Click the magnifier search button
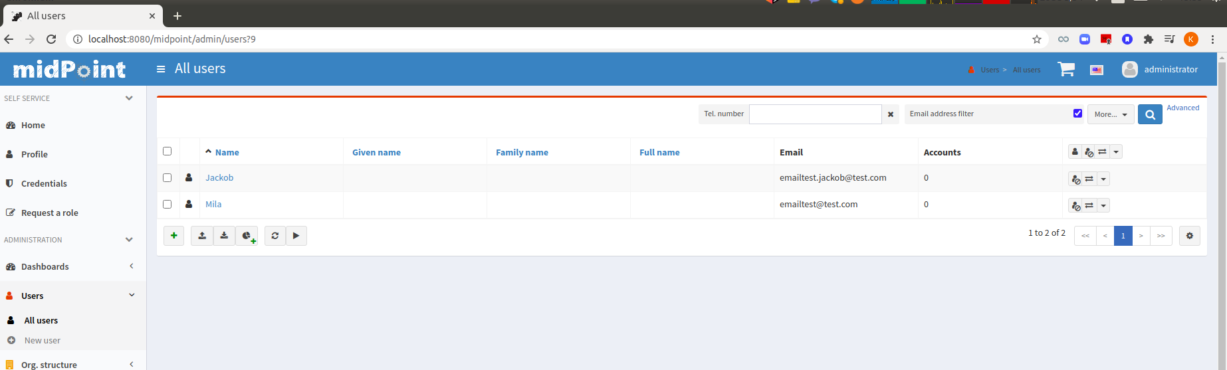The width and height of the screenshot is (1227, 370). pyautogui.click(x=1150, y=115)
